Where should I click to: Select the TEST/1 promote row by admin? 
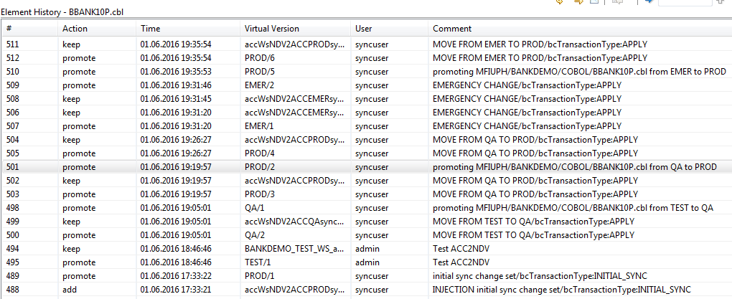367,262
